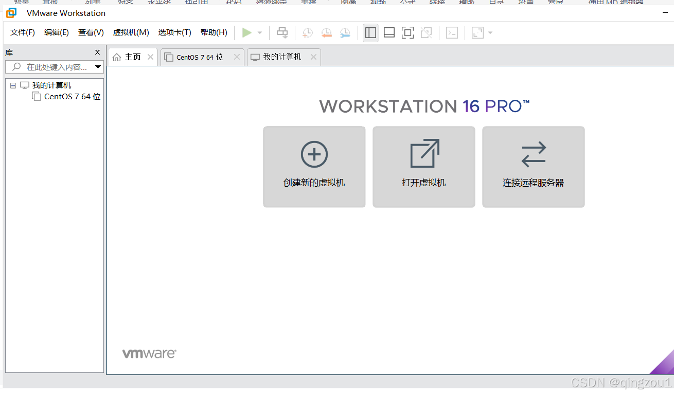The image size is (674, 394).
Task: Click the 打开虚拟机 button
Action: tap(424, 167)
